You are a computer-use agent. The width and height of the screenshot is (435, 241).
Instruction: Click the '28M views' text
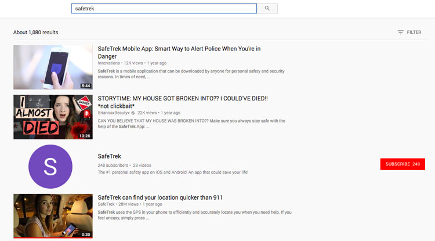pyautogui.click(x=128, y=204)
